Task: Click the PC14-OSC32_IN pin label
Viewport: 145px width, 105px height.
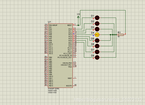Action: coord(66,56)
